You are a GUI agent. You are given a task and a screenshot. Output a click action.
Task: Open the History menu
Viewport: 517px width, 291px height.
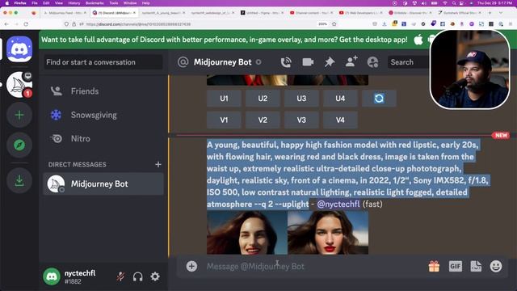click(x=74, y=3)
